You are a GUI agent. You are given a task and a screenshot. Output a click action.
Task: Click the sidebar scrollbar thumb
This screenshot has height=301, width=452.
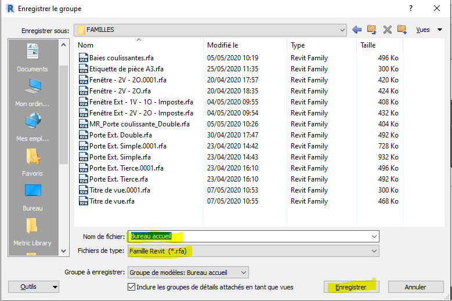(x=63, y=115)
